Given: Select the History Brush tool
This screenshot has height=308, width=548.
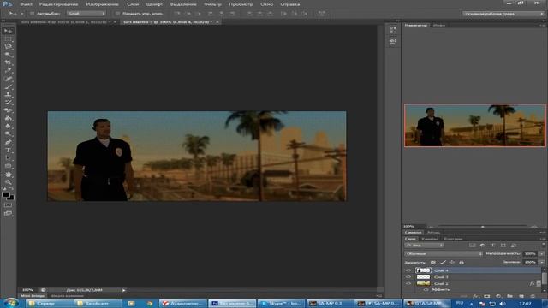Looking at the screenshot, I should pyautogui.click(x=8, y=103).
